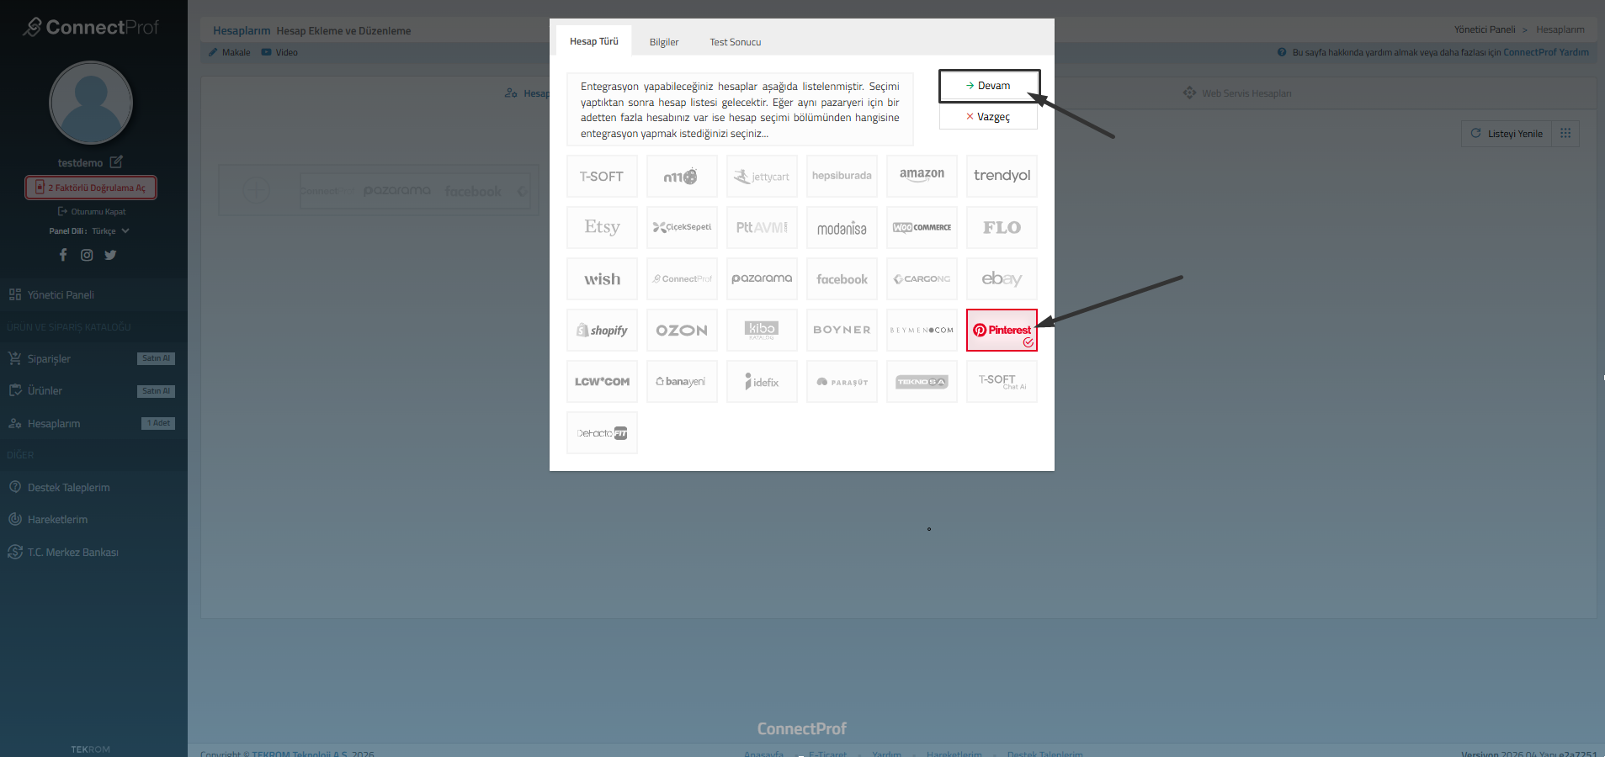Viewport: 1605px width, 757px height.
Task: Open the Twitter social icon in sidebar
Action: coord(110,255)
